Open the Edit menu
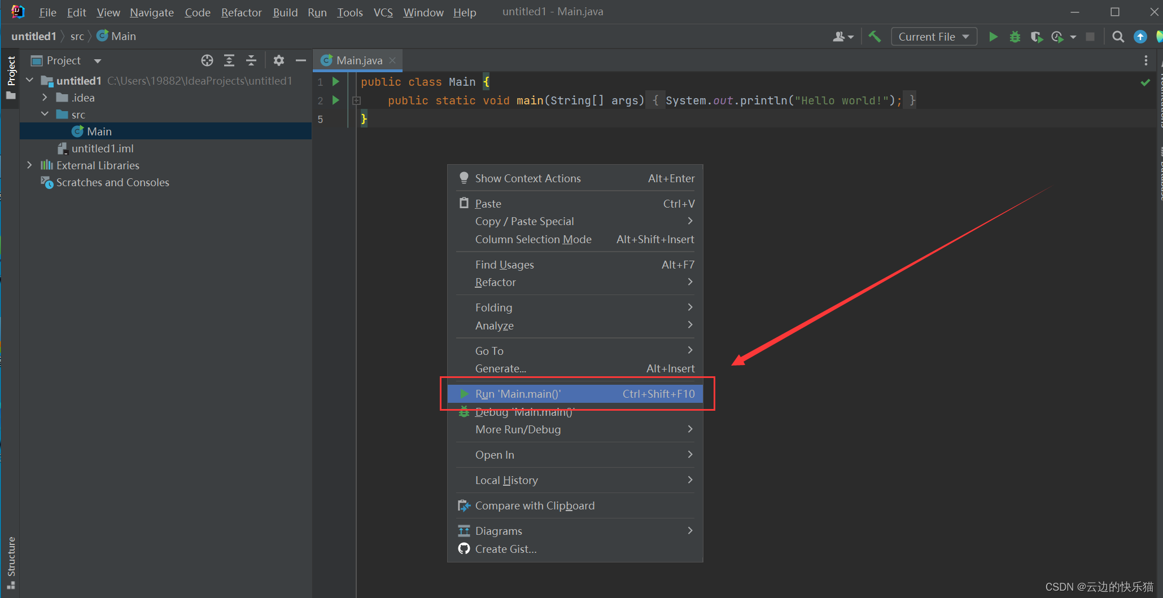 tap(76, 12)
